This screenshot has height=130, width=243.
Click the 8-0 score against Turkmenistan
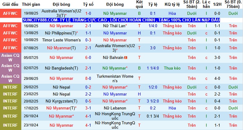point(88,78)
